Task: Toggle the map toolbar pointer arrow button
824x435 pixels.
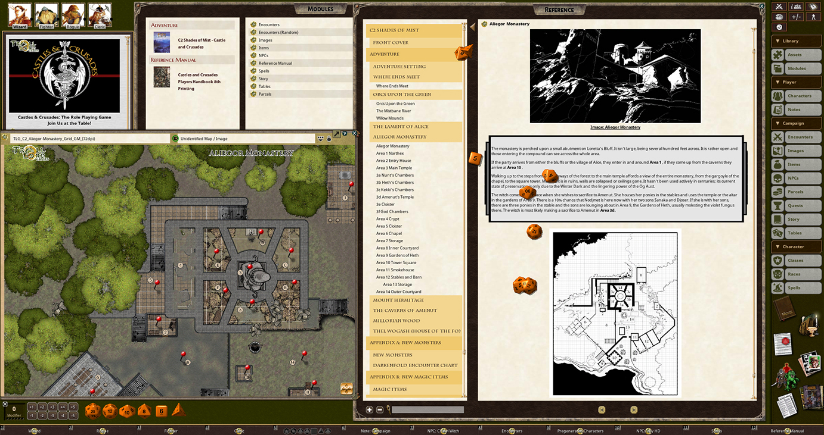Action: [336, 134]
